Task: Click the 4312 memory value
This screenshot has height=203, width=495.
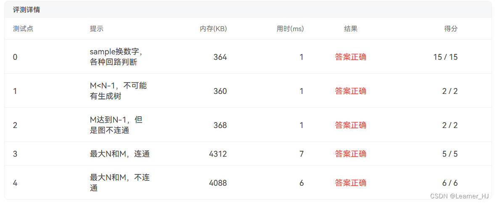Action: coord(218,154)
